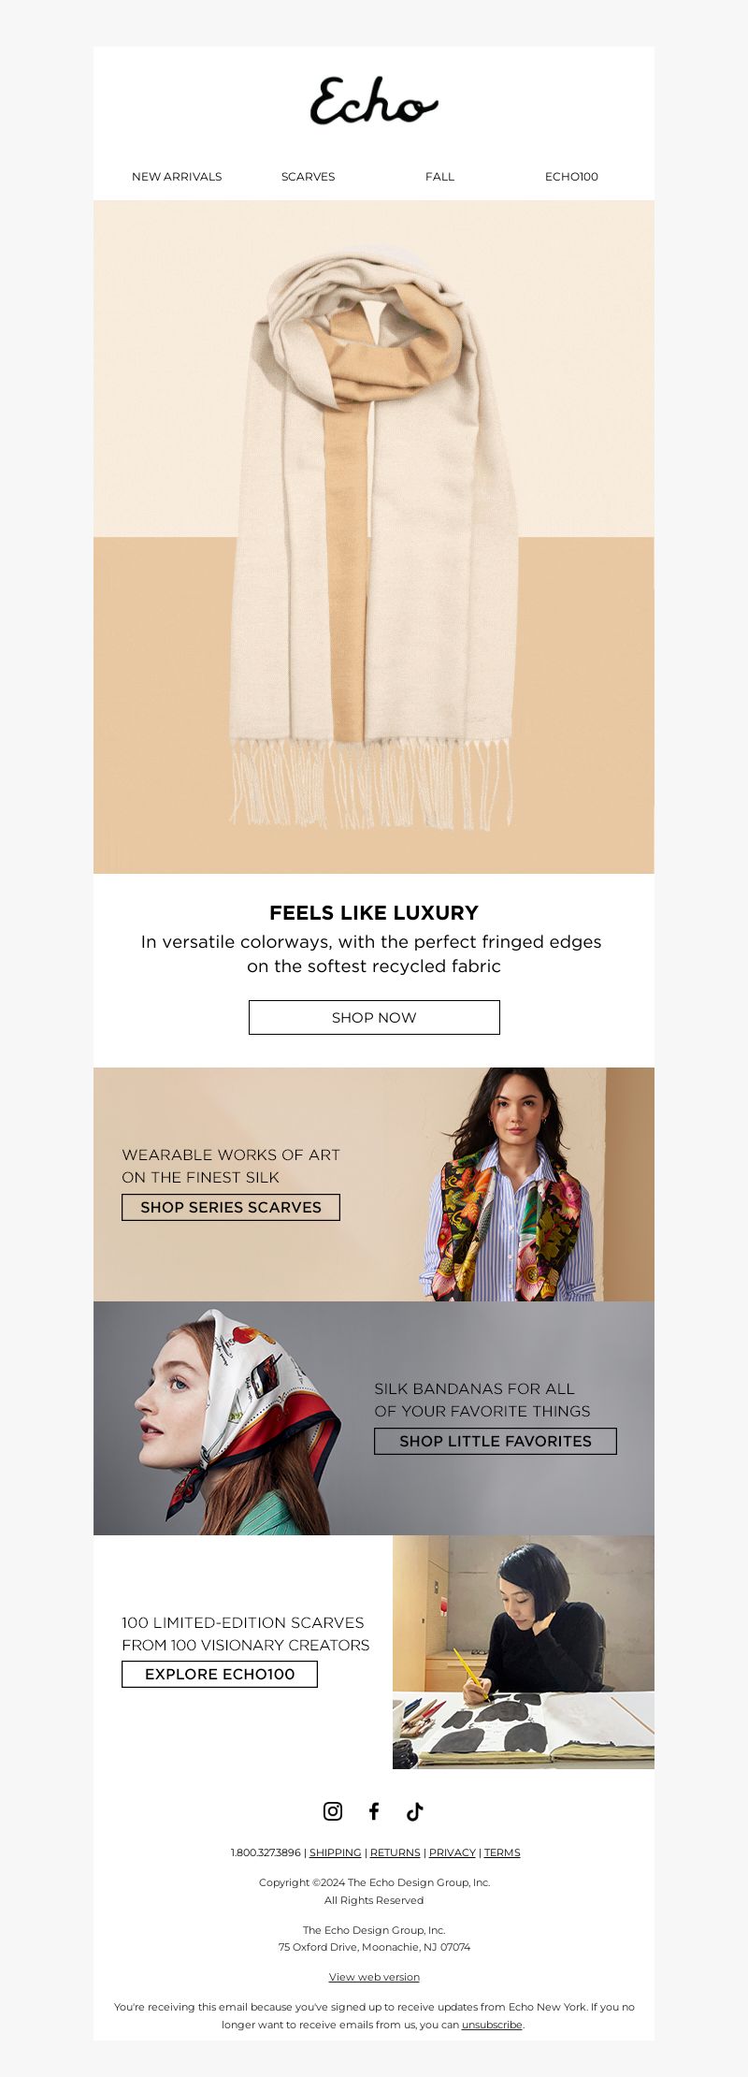Click the unsubscribe link
The image size is (748, 2077).
point(492,2025)
